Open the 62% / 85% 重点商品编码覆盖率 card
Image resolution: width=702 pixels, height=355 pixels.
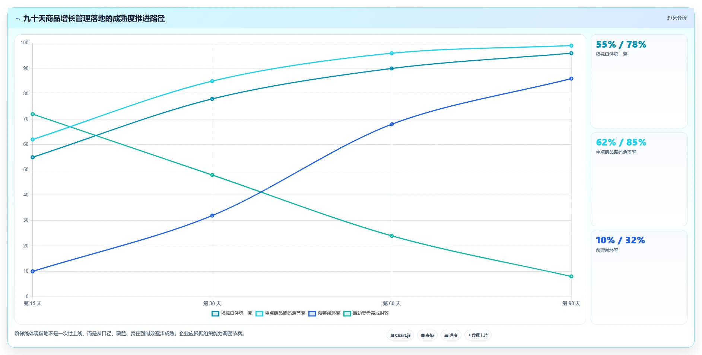(x=639, y=179)
